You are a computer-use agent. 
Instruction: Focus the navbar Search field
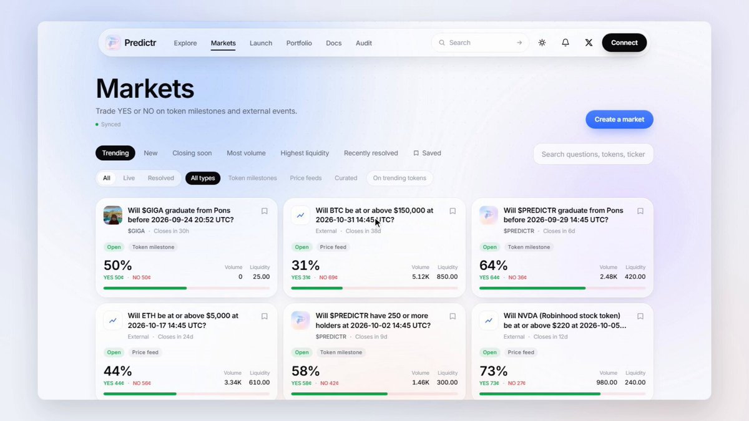click(x=480, y=43)
